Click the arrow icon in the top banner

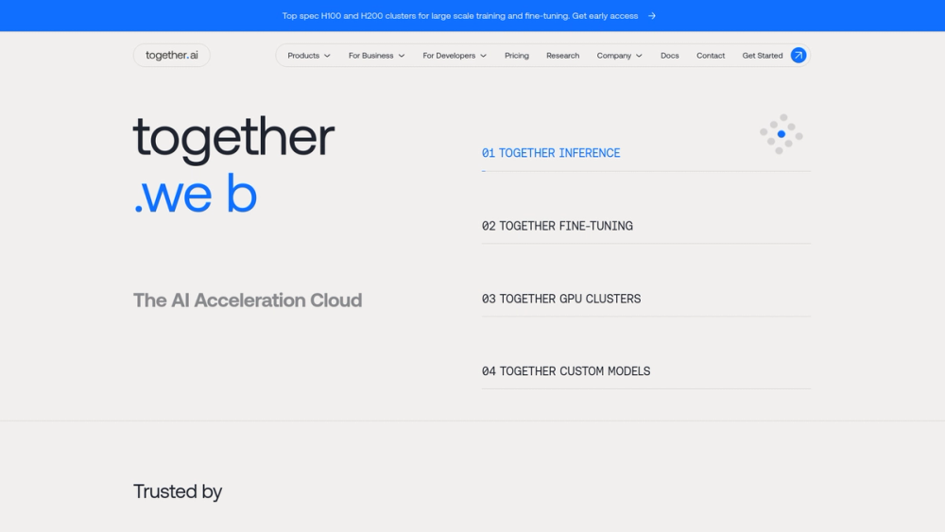tap(651, 16)
